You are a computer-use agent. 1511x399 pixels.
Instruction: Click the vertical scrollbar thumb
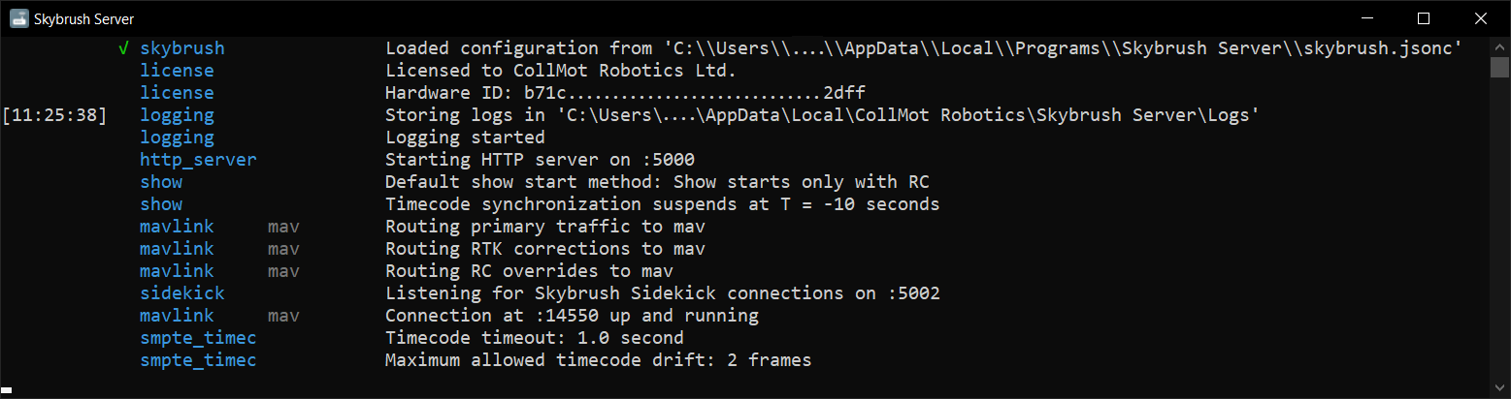pos(1498,66)
